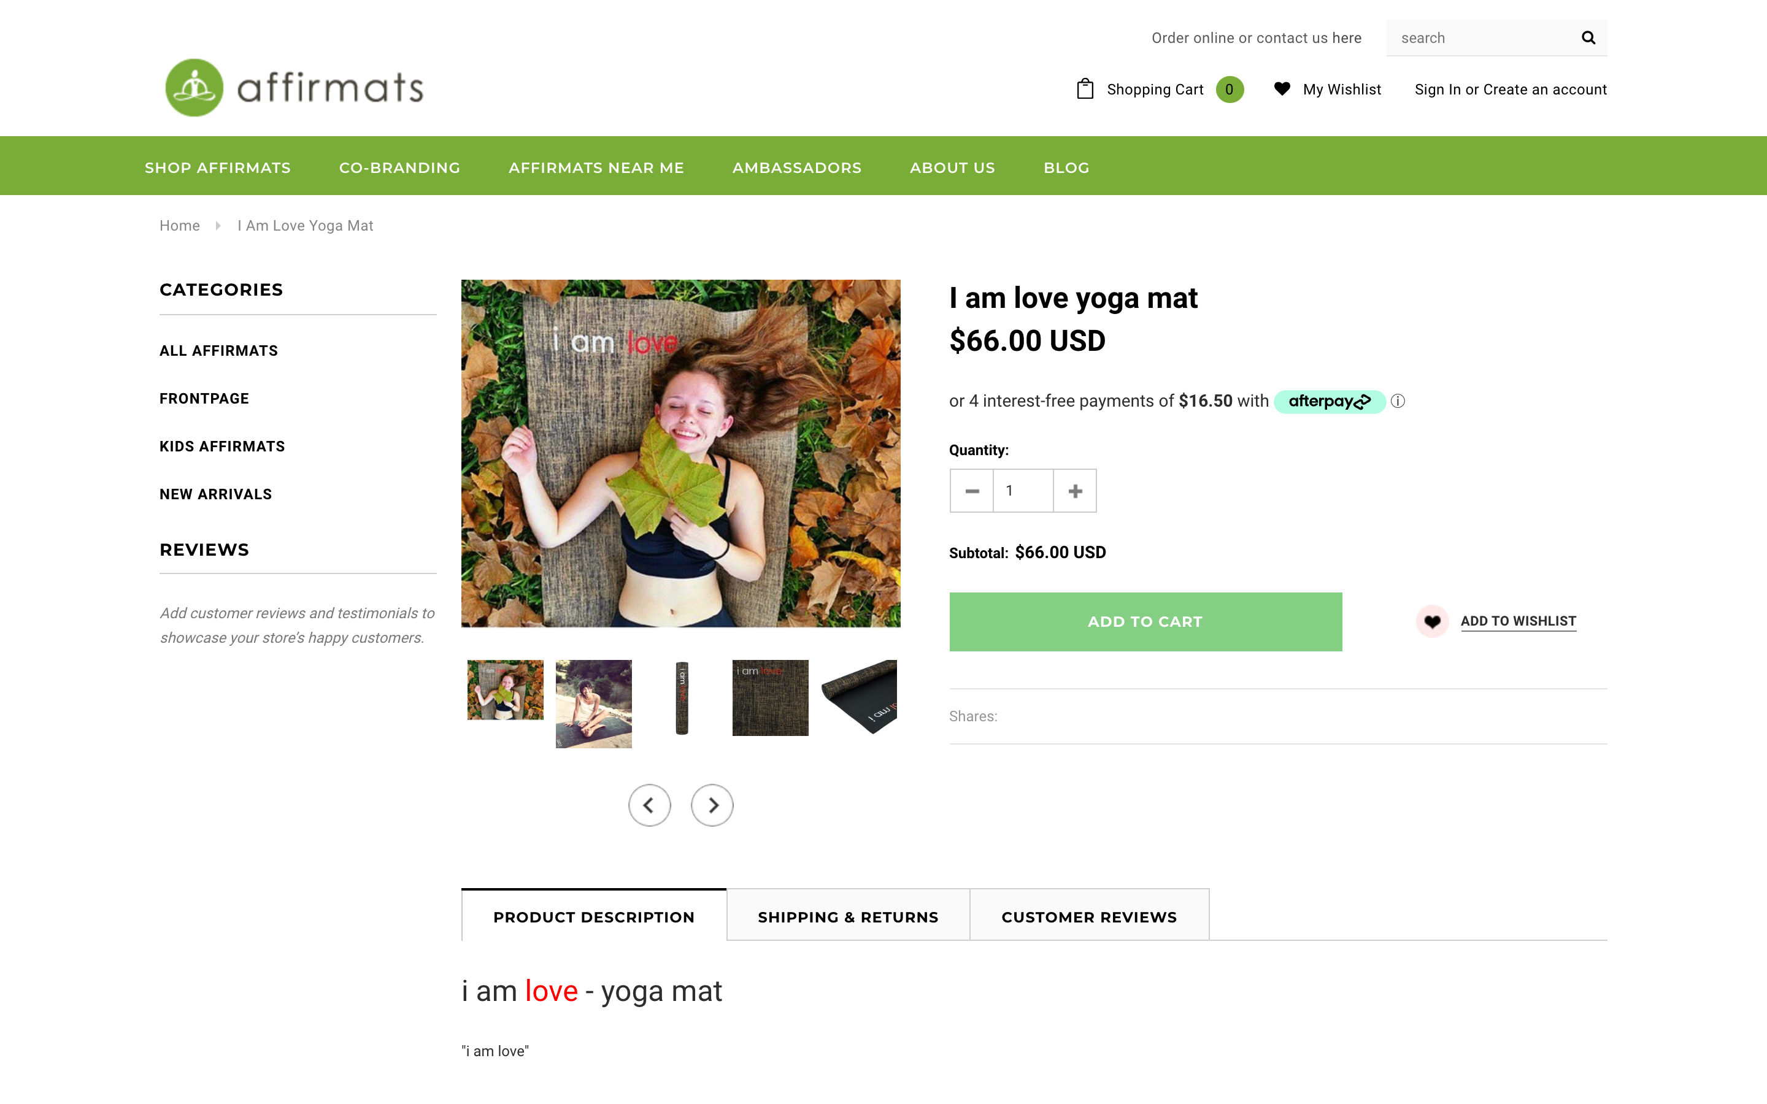Viewport: 1767px width, 1104px height.
Task: Click the Home breadcrumb link
Action: [x=180, y=226]
